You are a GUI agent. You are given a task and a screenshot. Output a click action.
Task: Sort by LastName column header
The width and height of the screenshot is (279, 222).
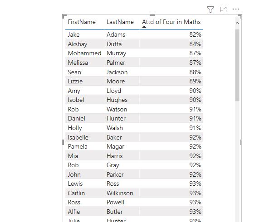(x=120, y=22)
